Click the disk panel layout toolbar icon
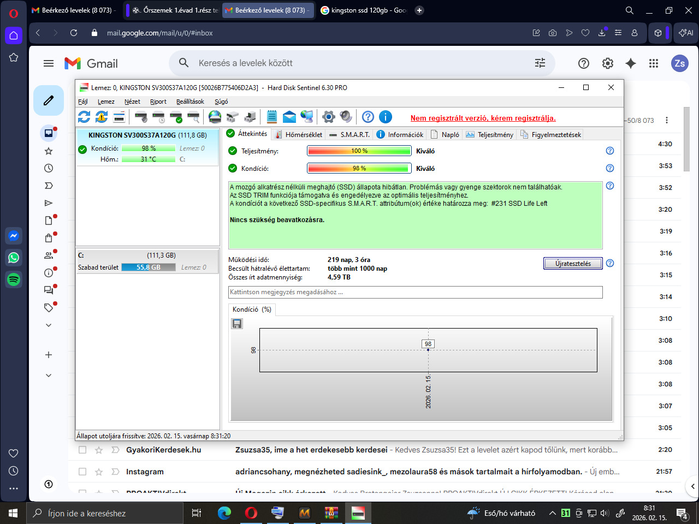Screen dimensions: 699x524 pos(119,117)
